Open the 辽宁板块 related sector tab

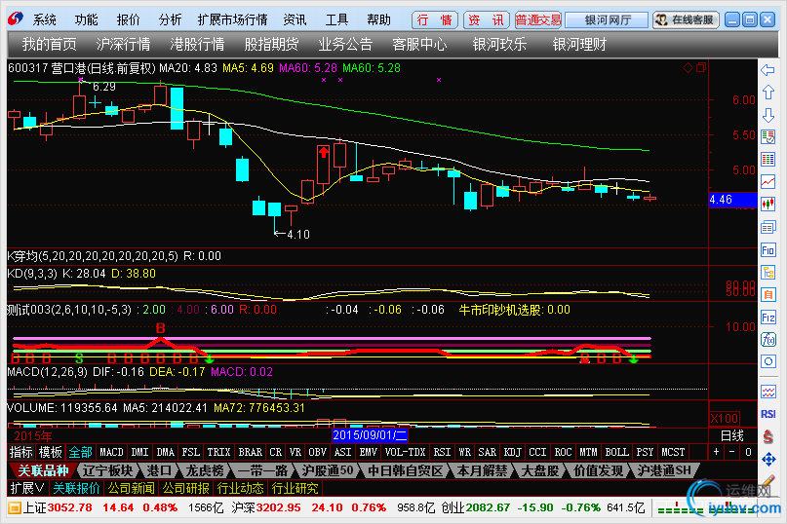(x=107, y=470)
